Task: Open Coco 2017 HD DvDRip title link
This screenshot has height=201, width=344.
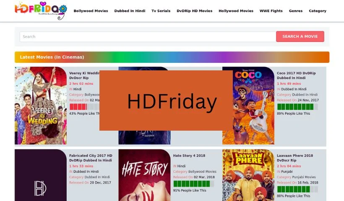Action: tap(296, 75)
